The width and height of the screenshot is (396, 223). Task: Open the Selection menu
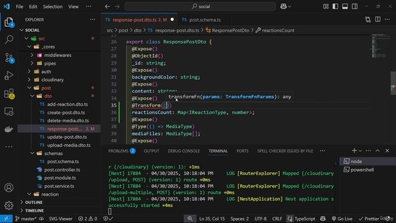click(53, 7)
